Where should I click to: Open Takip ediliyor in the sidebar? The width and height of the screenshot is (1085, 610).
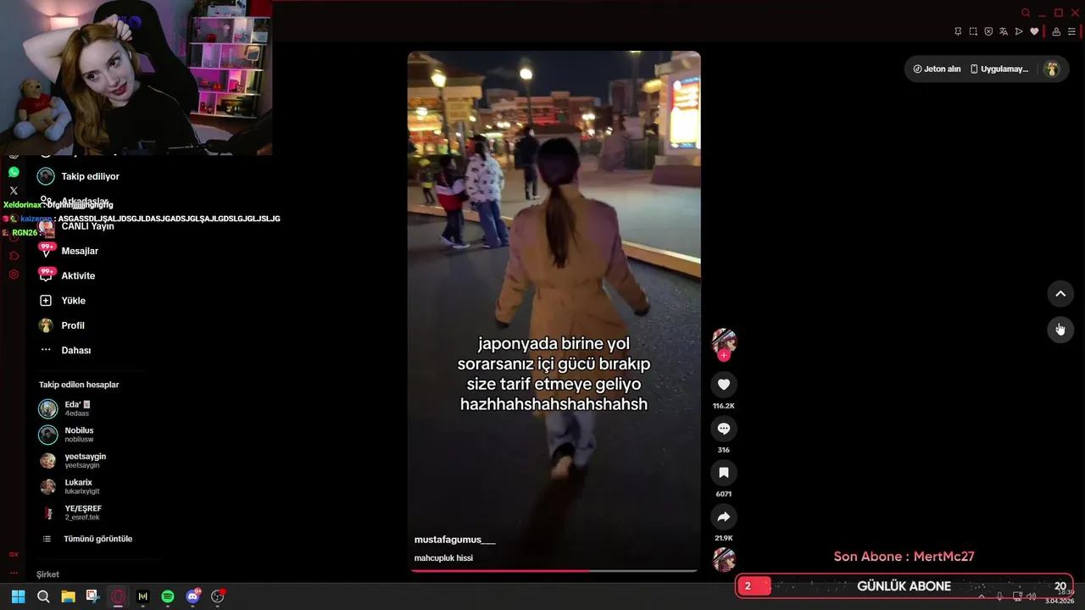point(79,176)
